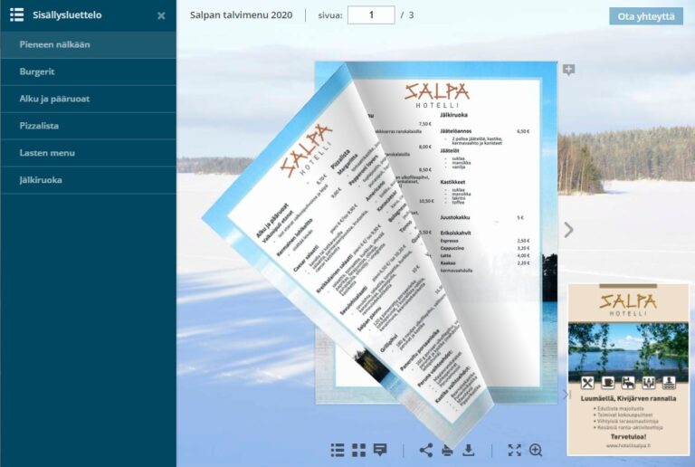Enter fullscreen mode

(x=514, y=450)
